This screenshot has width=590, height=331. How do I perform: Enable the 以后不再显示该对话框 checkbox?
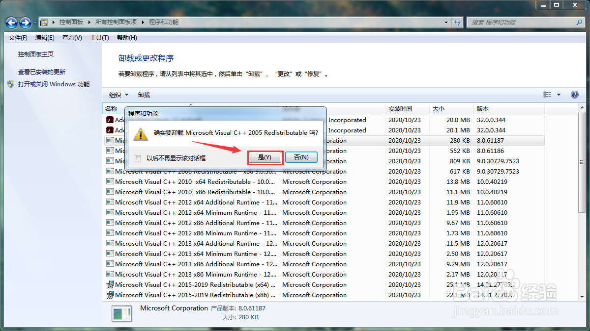(138, 157)
